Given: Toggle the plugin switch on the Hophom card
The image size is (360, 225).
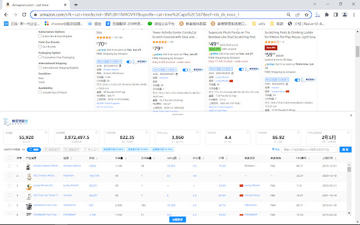Looking at the screenshot, I should 185,70.
